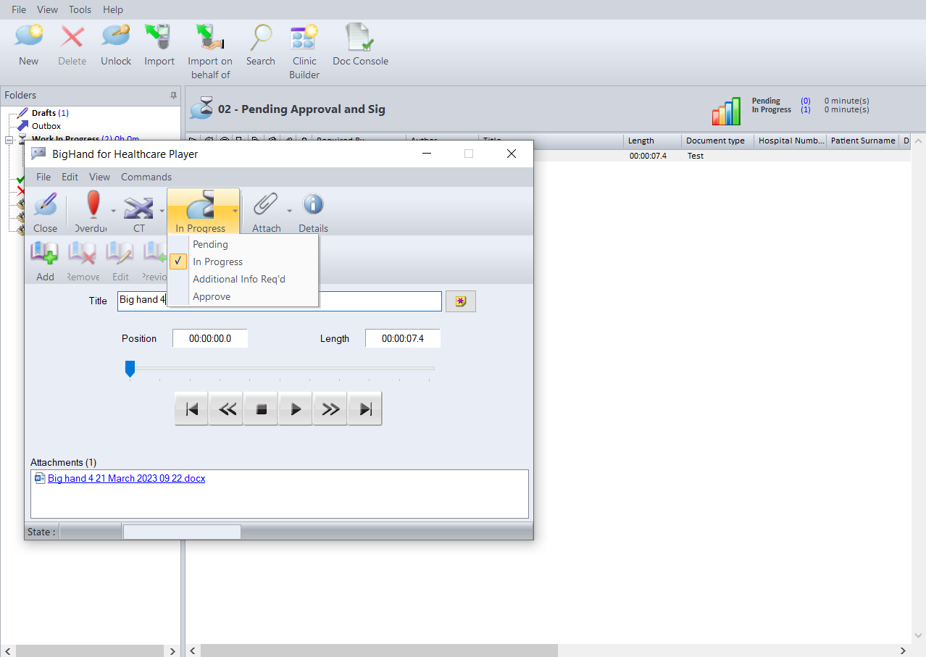The height and width of the screenshot is (657, 926).
Task: Pin the Folders panel
Action: click(174, 95)
